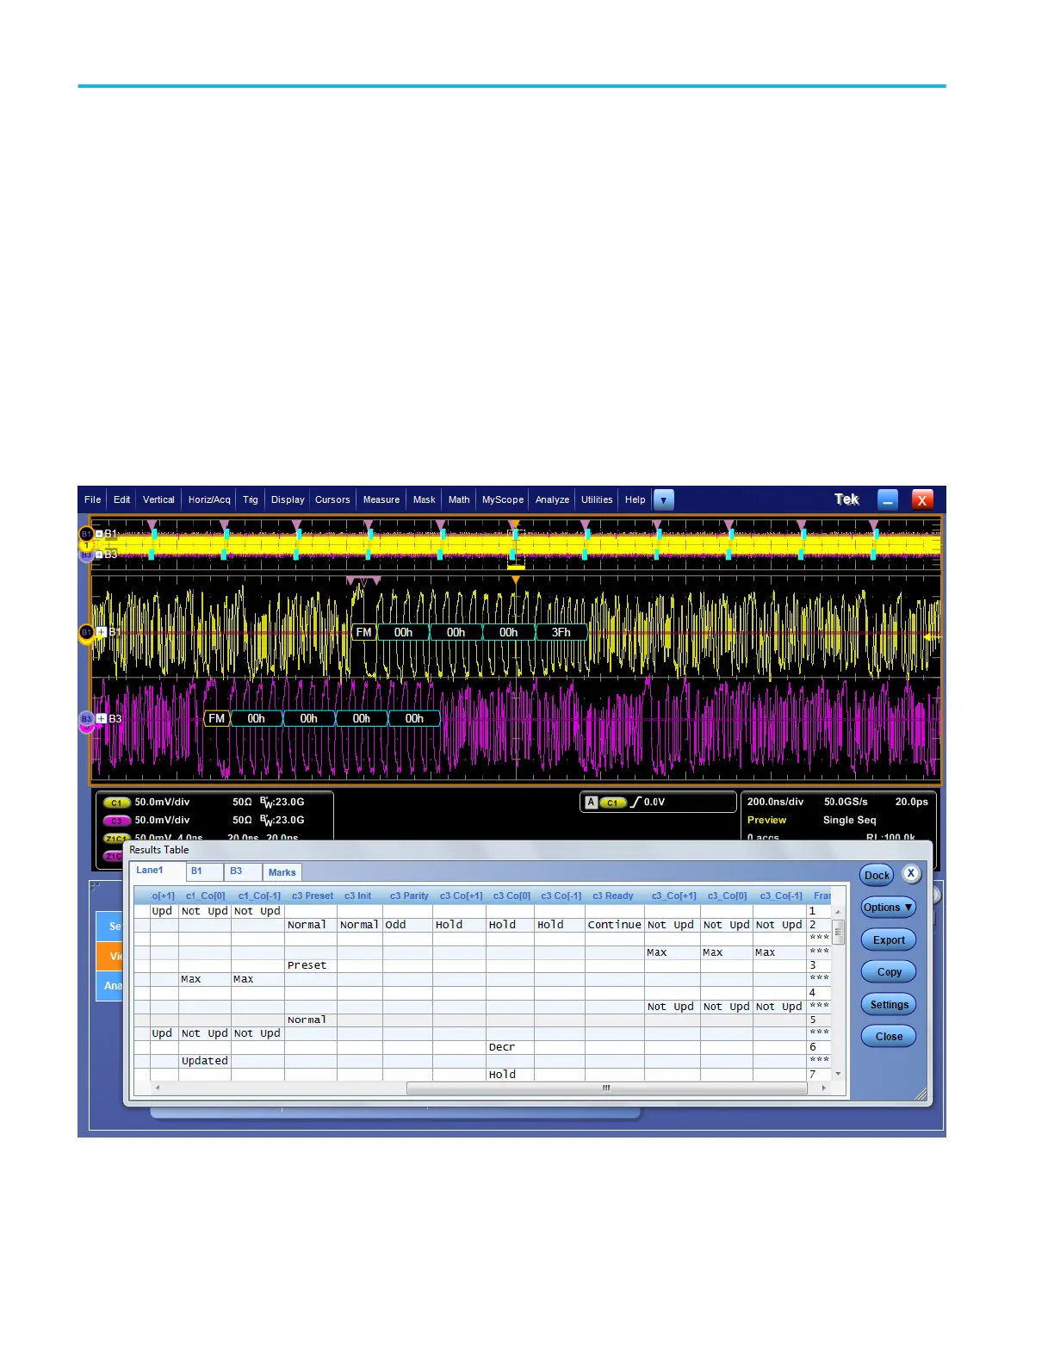Open the File menu
This screenshot has width=1054, height=1364.
click(92, 499)
